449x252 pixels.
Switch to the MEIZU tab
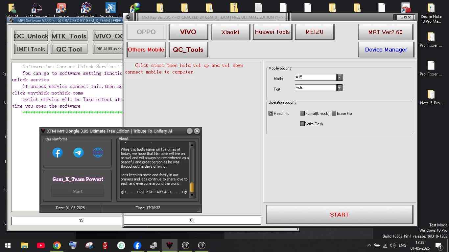(x=315, y=32)
